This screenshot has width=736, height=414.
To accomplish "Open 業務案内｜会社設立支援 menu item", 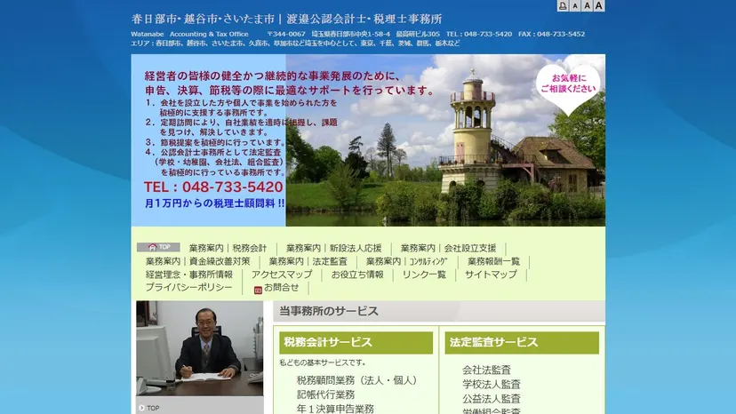I will point(448,248).
